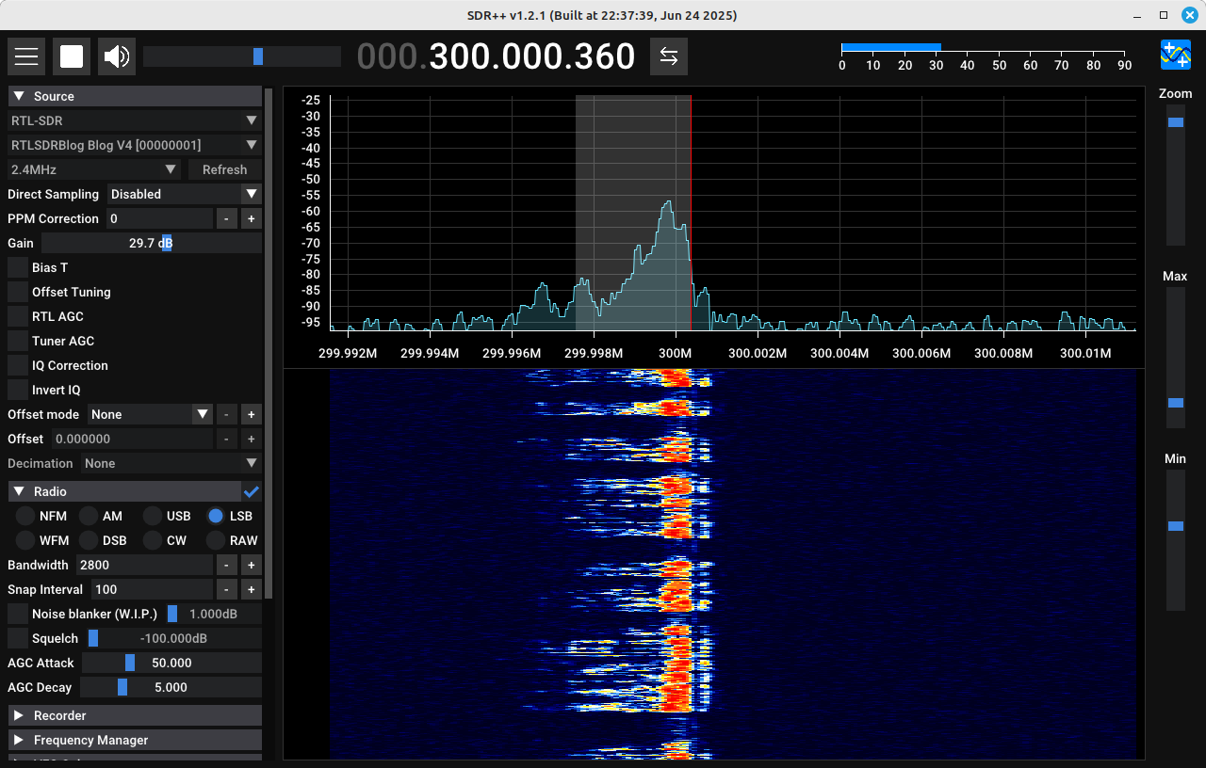The image size is (1206, 768).
Task: Enable the RTL AGC checkbox
Action: point(18,316)
